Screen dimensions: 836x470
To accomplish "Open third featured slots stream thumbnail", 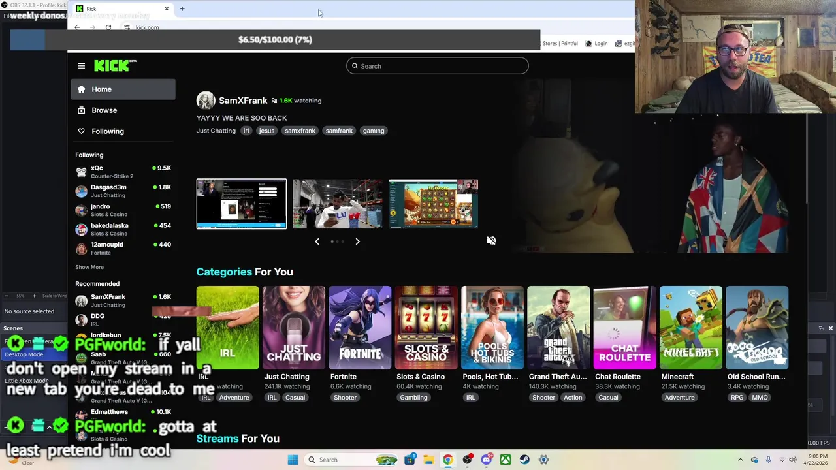I will [x=434, y=204].
